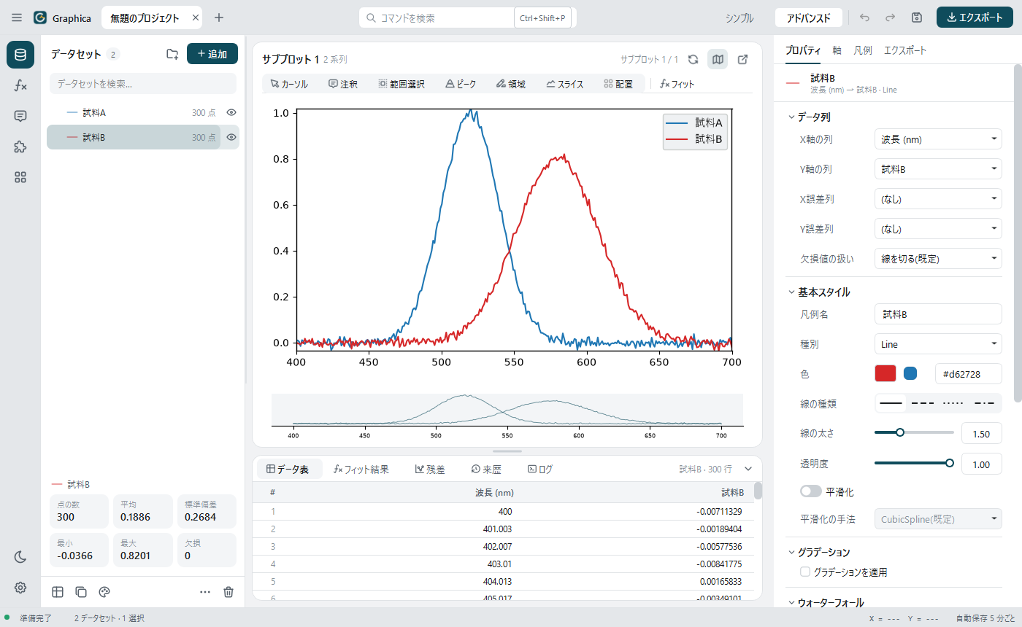Pop out subplot in new window
1022x627 pixels.
tap(742, 59)
